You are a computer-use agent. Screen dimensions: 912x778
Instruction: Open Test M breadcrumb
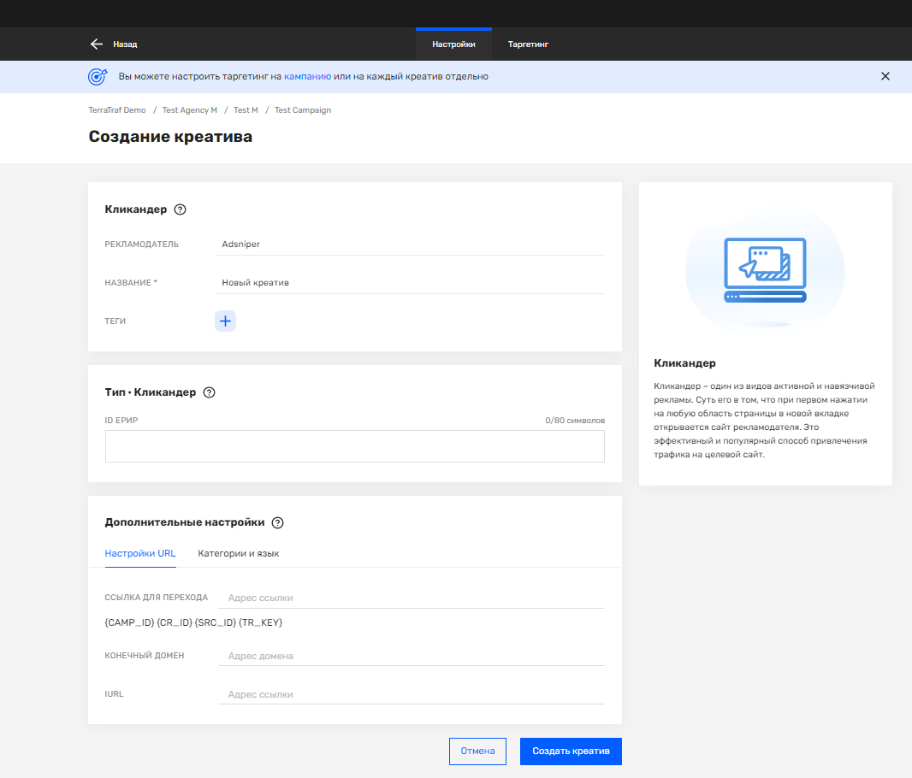point(246,109)
